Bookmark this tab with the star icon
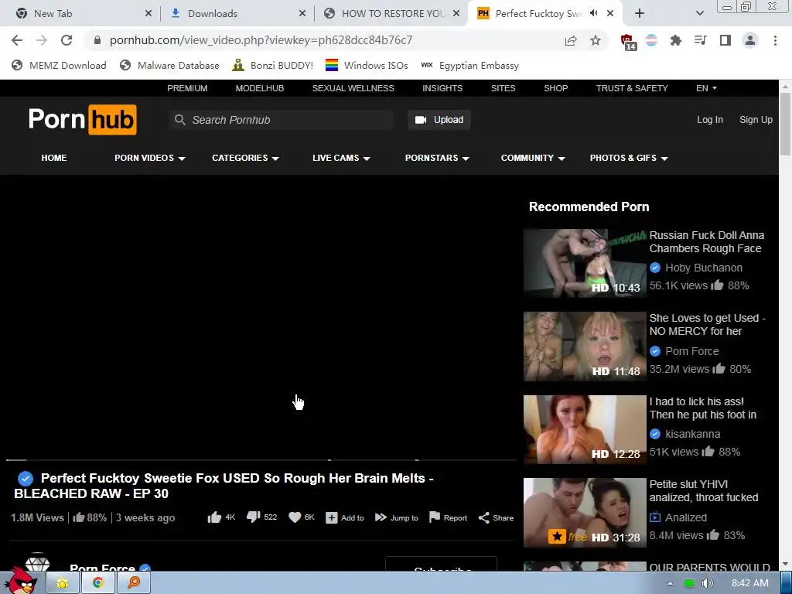Image resolution: width=792 pixels, height=594 pixels. click(596, 40)
